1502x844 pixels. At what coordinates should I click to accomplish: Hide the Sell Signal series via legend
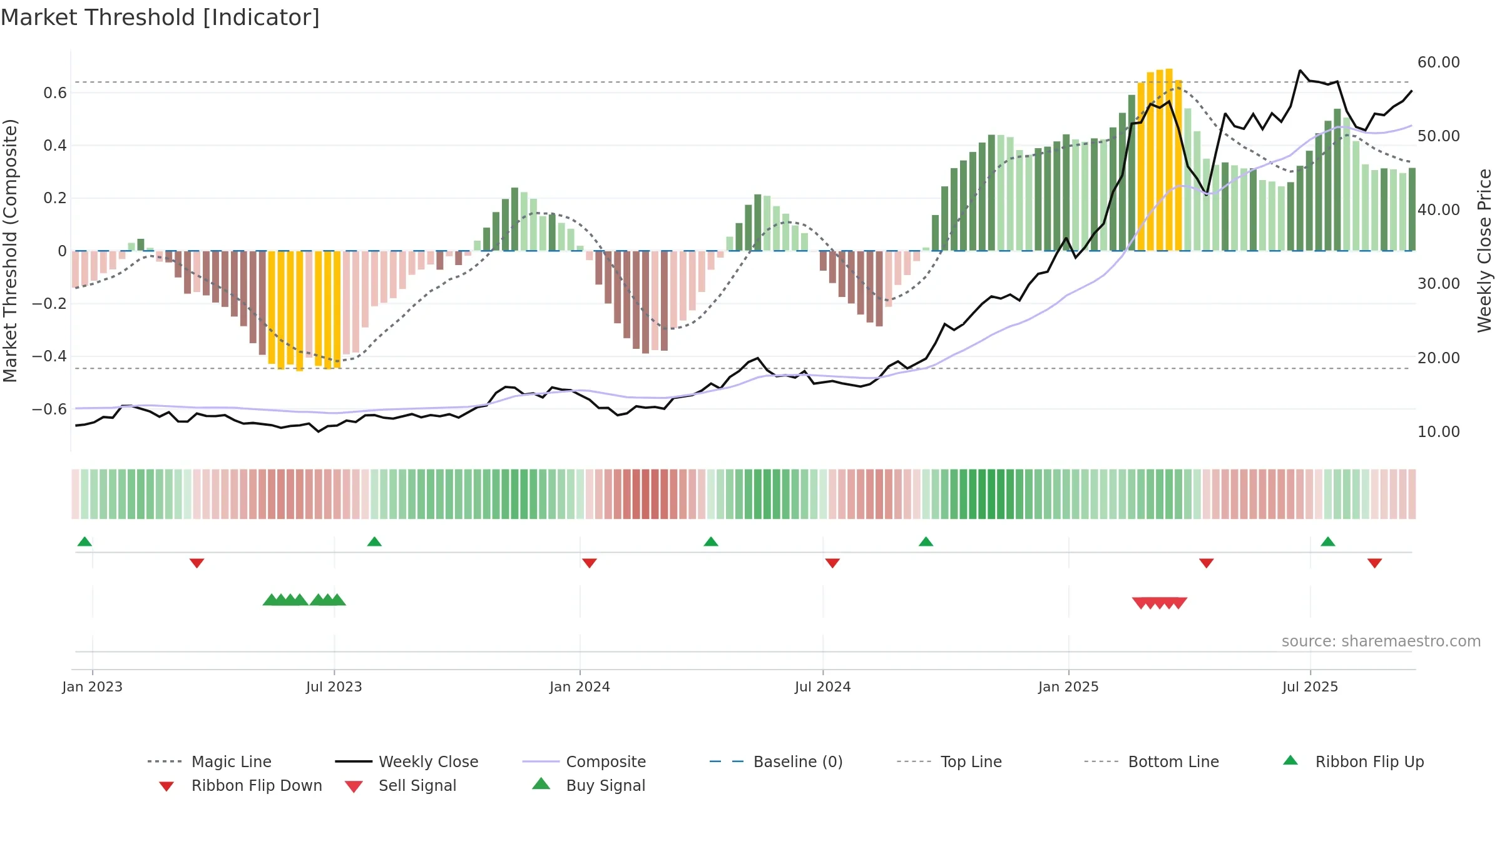click(x=401, y=785)
